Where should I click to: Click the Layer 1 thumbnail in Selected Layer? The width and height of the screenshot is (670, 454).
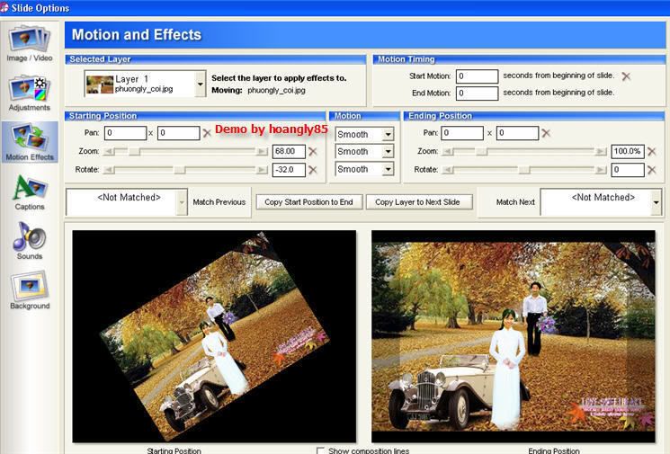pyautogui.click(x=100, y=85)
